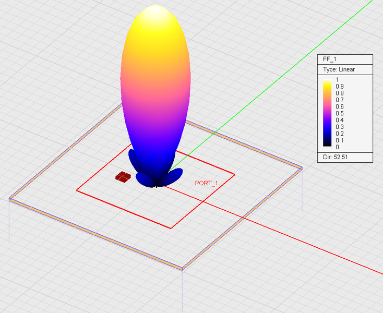The image size is (383, 313).
Task: Click the substrate's front corner
Action: 182,269
